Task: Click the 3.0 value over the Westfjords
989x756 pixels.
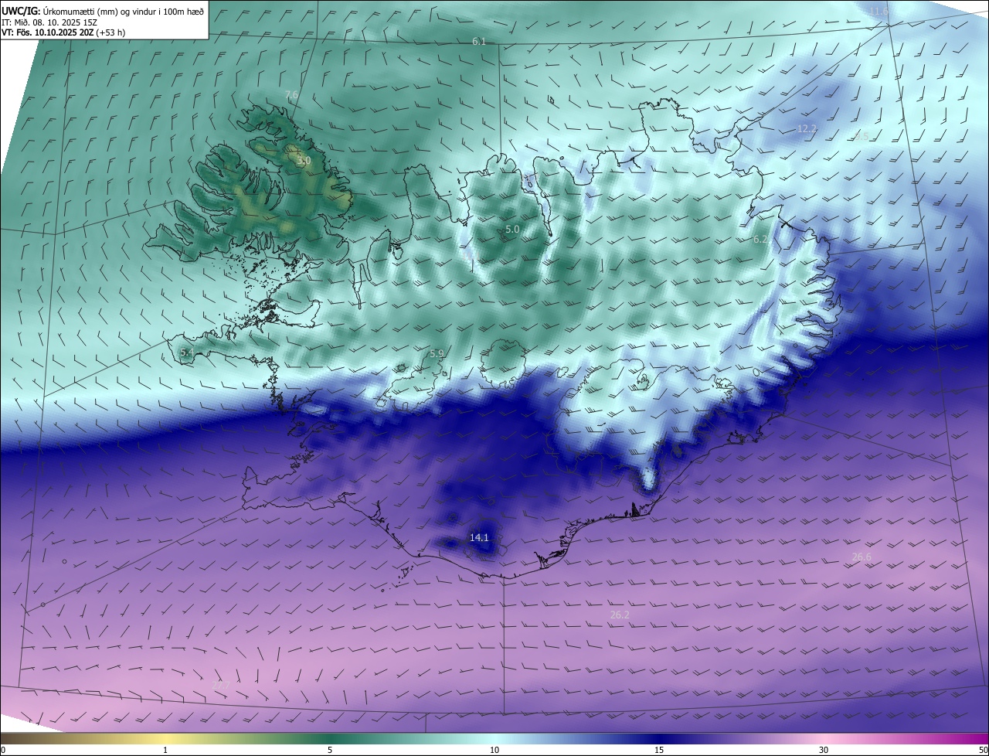Action: click(304, 161)
